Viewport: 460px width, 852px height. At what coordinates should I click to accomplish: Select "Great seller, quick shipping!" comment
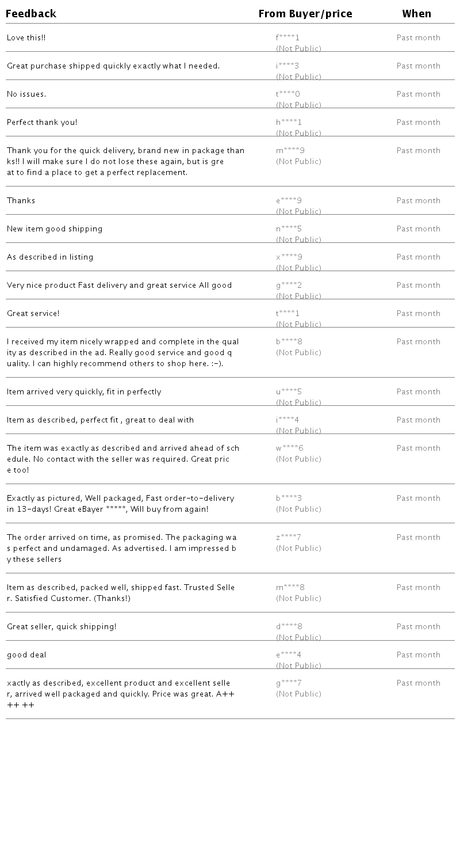click(x=62, y=627)
